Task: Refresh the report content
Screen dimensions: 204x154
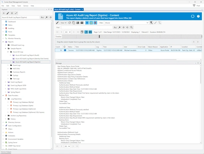Action: coord(70,23)
